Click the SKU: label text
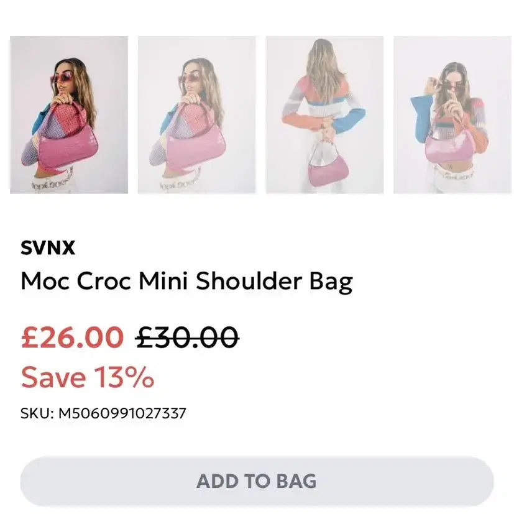The height and width of the screenshot is (514, 514). pos(37,413)
